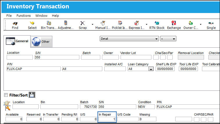Click the Select toolbar icon
This screenshot has height=124, width=220.
32,23
